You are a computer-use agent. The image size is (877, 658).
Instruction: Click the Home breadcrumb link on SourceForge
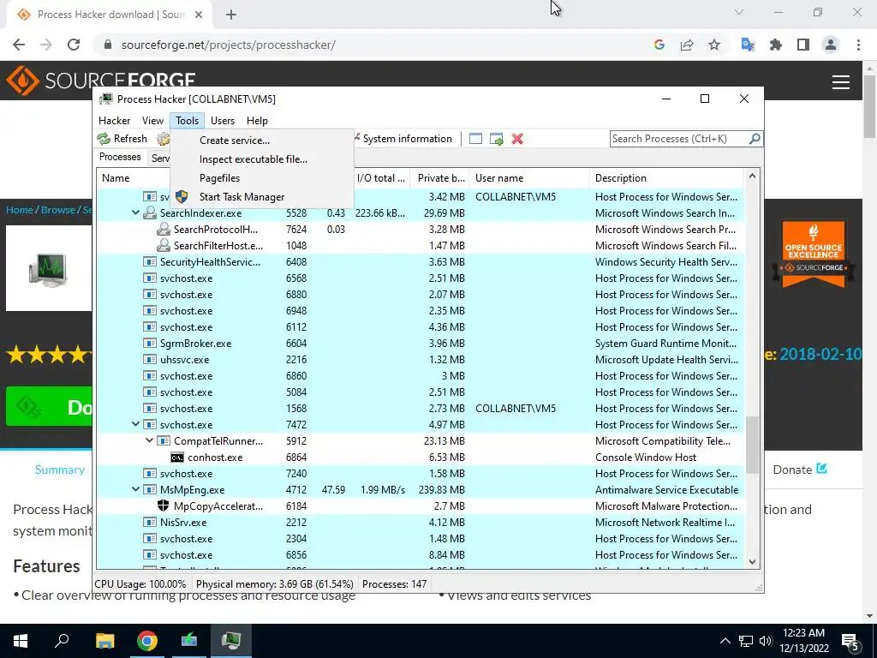[x=20, y=210]
